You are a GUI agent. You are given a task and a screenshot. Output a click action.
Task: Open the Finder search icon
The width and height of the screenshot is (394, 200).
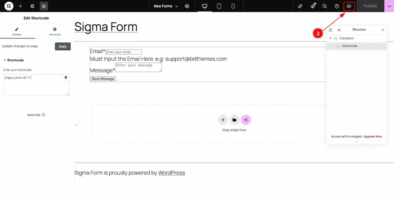325,6
